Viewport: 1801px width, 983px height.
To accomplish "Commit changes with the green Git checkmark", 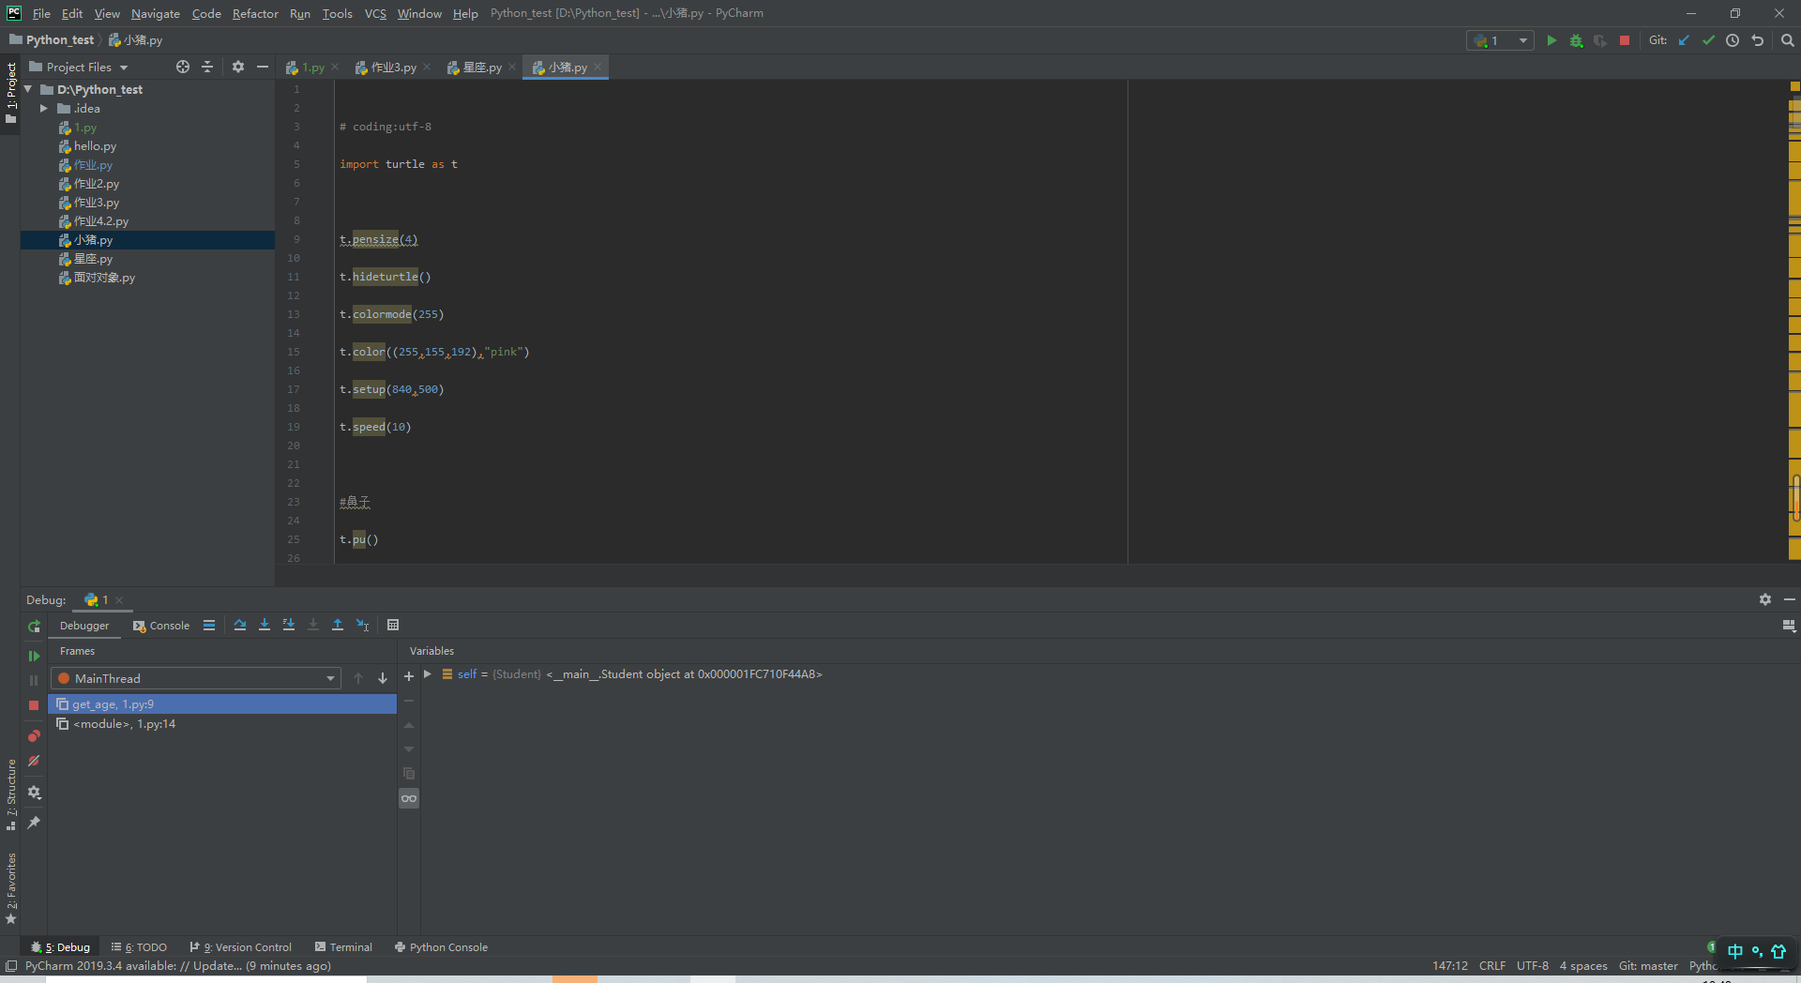I will pyautogui.click(x=1708, y=40).
